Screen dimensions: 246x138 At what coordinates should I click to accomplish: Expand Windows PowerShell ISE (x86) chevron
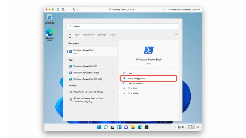coord(114,79)
